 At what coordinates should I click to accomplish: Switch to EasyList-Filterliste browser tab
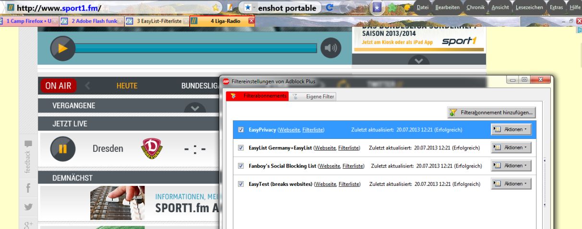[157, 21]
